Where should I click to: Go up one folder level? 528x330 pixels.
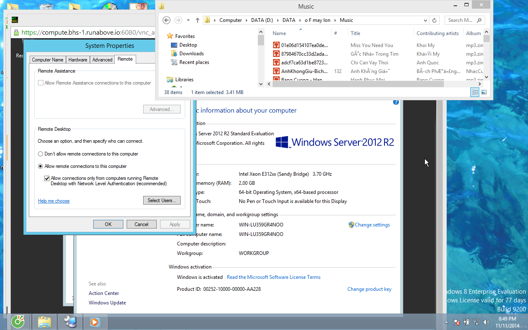(198, 20)
